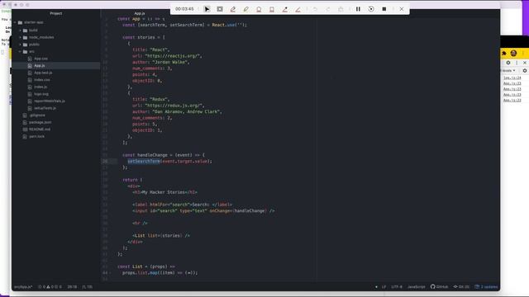Image resolution: width=529 pixels, height=297 pixels.
Task: Select the red pen annotation tool
Action: (233, 9)
